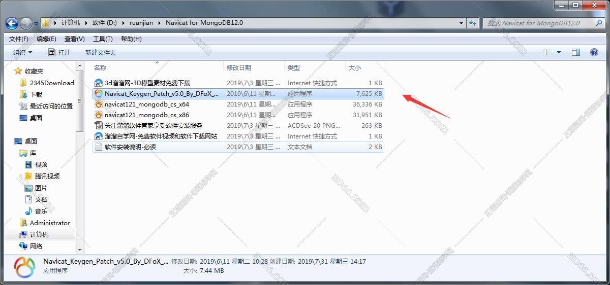The image size is (610, 285).
Task: Click the Forward navigation arrow button
Action: click(26, 23)
